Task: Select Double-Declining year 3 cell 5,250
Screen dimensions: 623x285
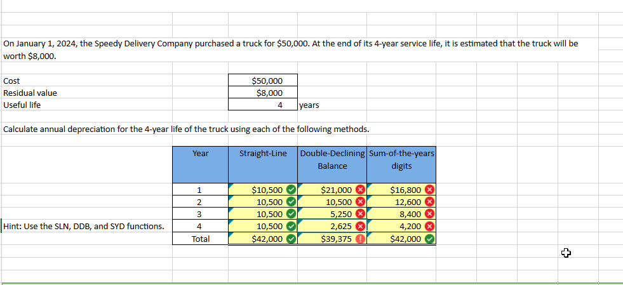Action: [332, 214]
